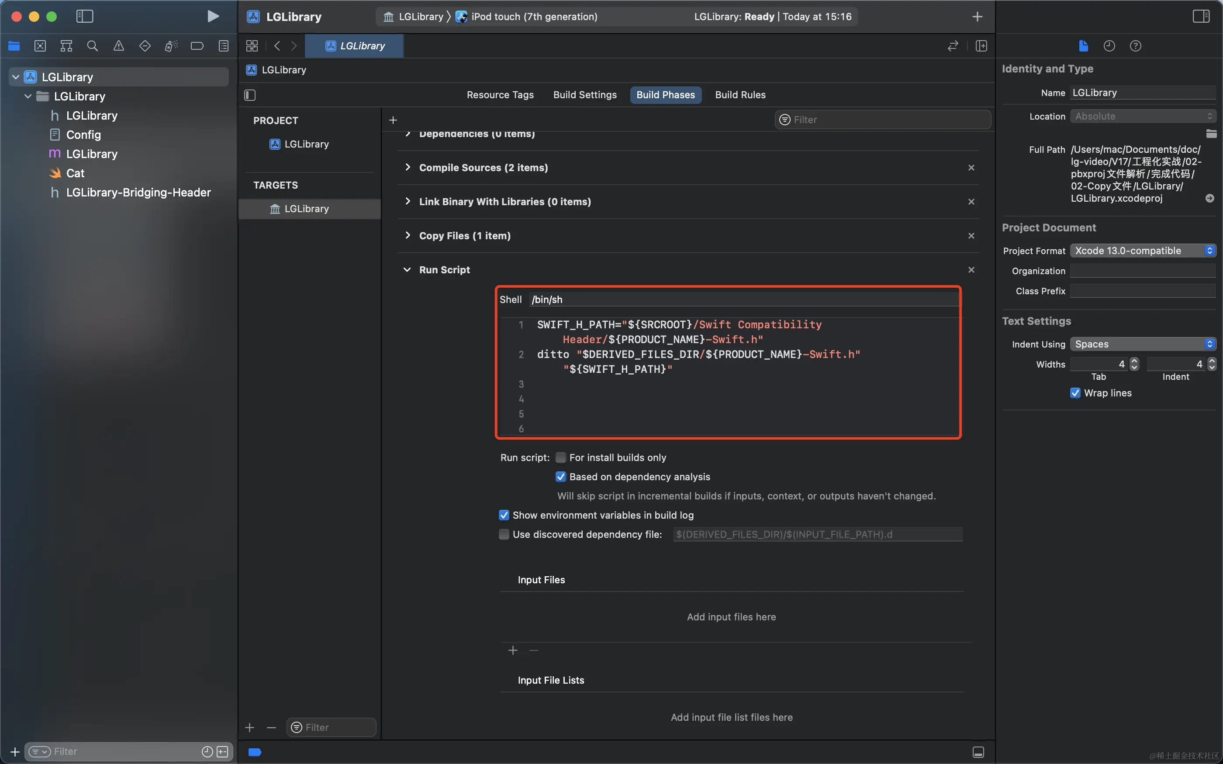
Task: Show the History inspector clock icon
Action: pyautogui.click(x=1109, y=46)
